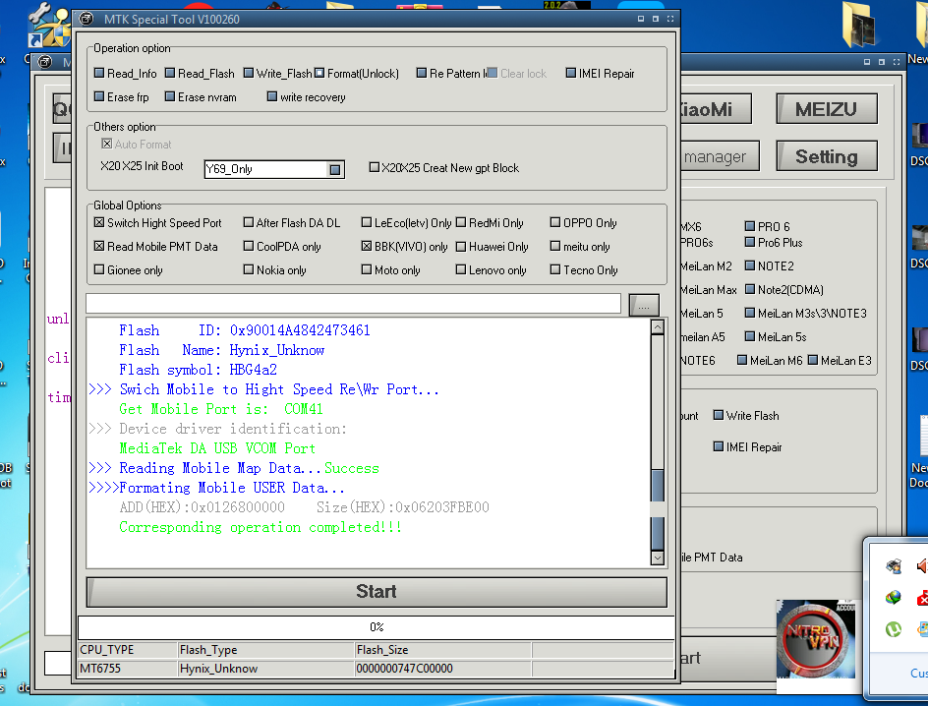
Task: Click the log panel scroll down arrow
Action: pyautogui.click(x=658, y=558)
